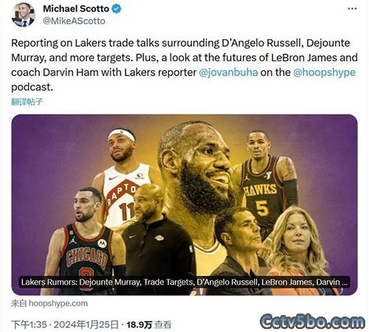
Task: Click the Cctv5bo.com watermark logo
Action: [313, 322]
